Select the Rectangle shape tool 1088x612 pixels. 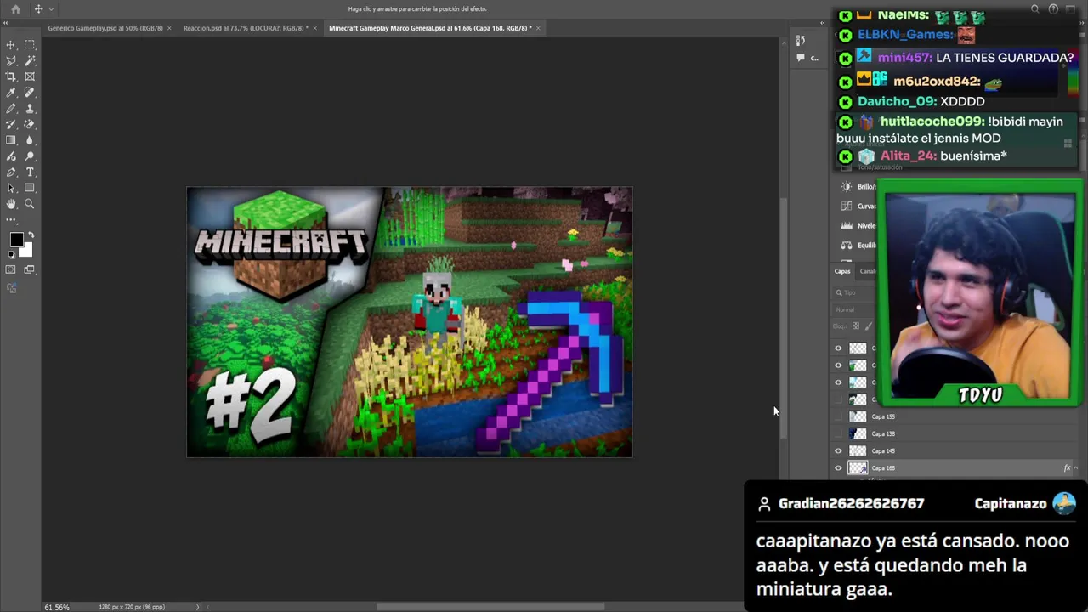30,188
